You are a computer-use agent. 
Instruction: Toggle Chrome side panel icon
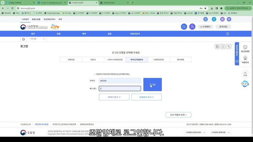click(217, 8)
